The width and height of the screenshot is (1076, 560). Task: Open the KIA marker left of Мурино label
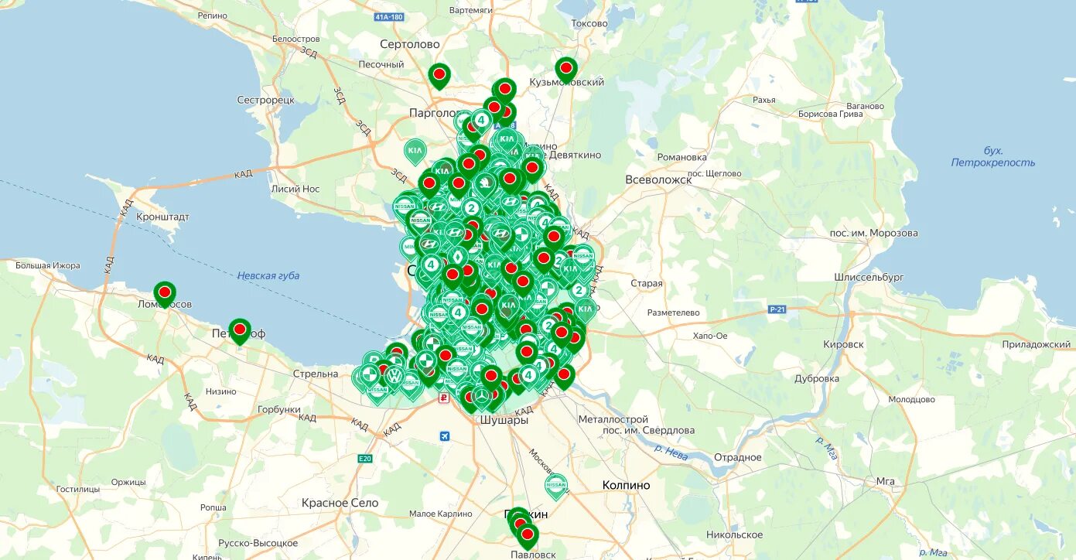(507, 140)
